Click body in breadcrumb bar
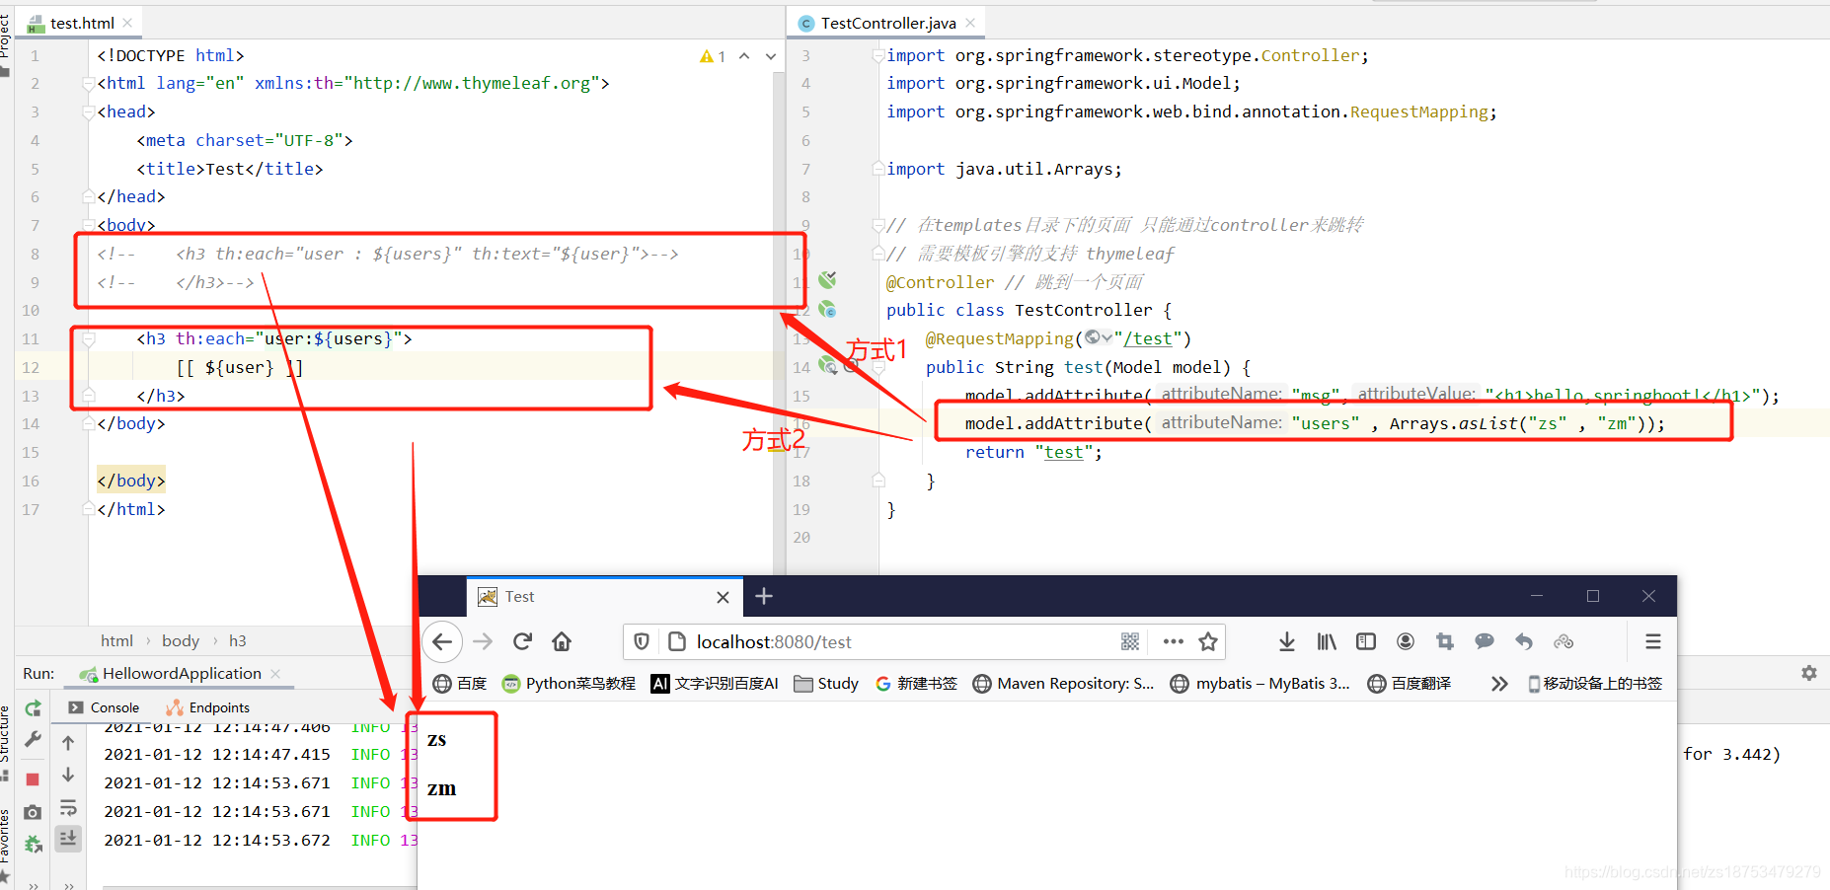This screenshot has width=1830, height=890. (x=181, y=640)
